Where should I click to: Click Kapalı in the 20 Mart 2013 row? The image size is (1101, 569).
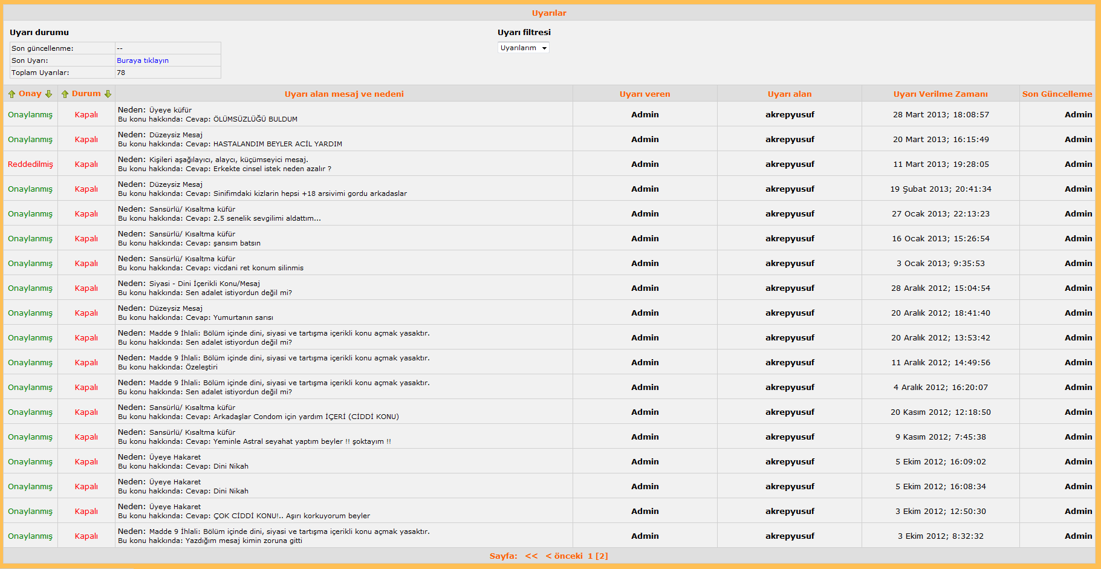coord(86,139)
